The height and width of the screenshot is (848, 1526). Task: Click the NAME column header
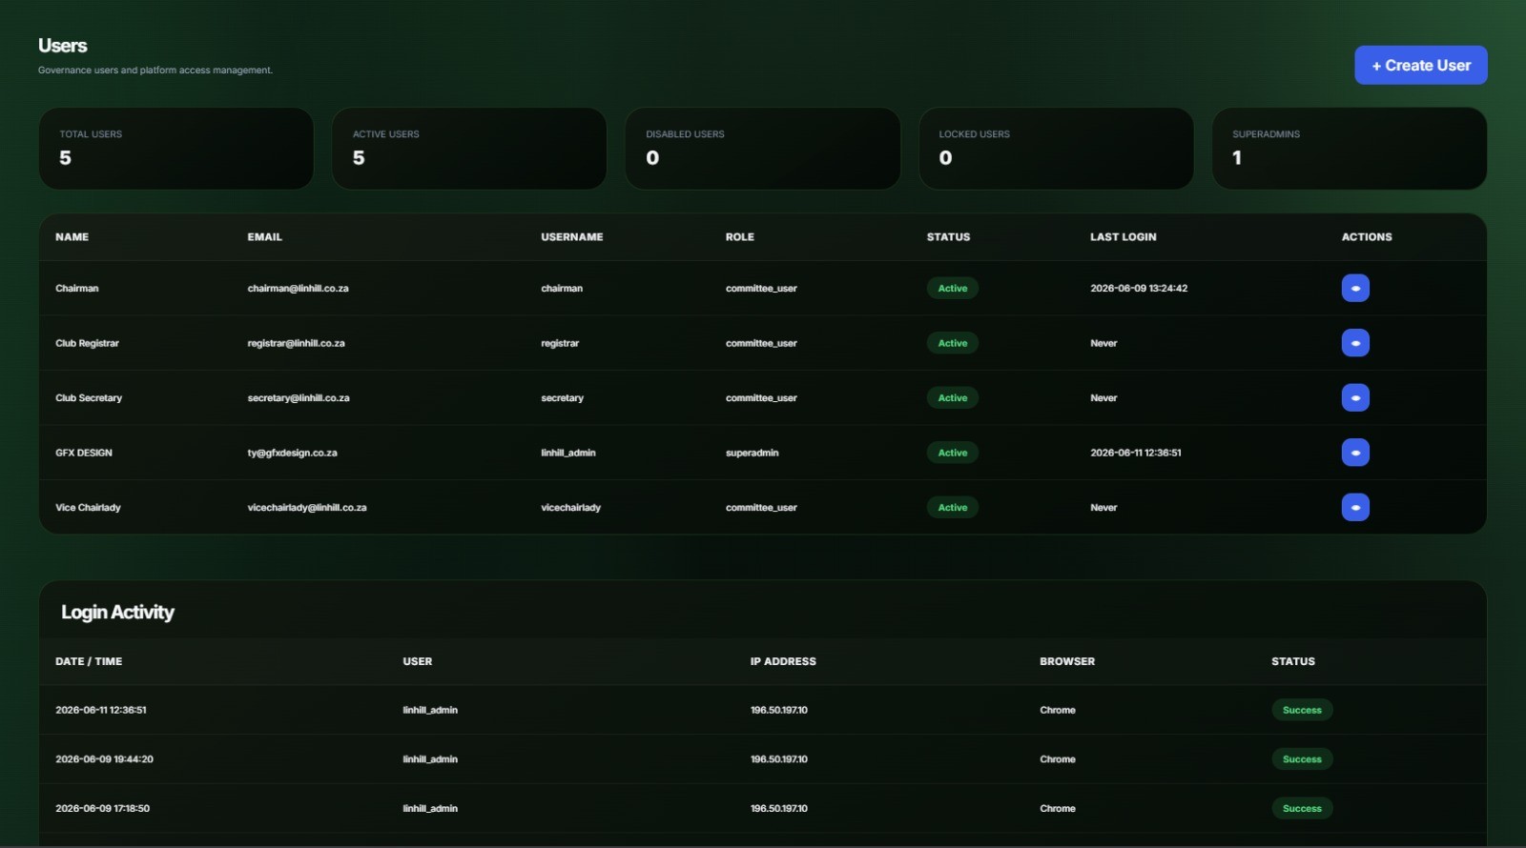pyautogui.click(x=72, y=237)
